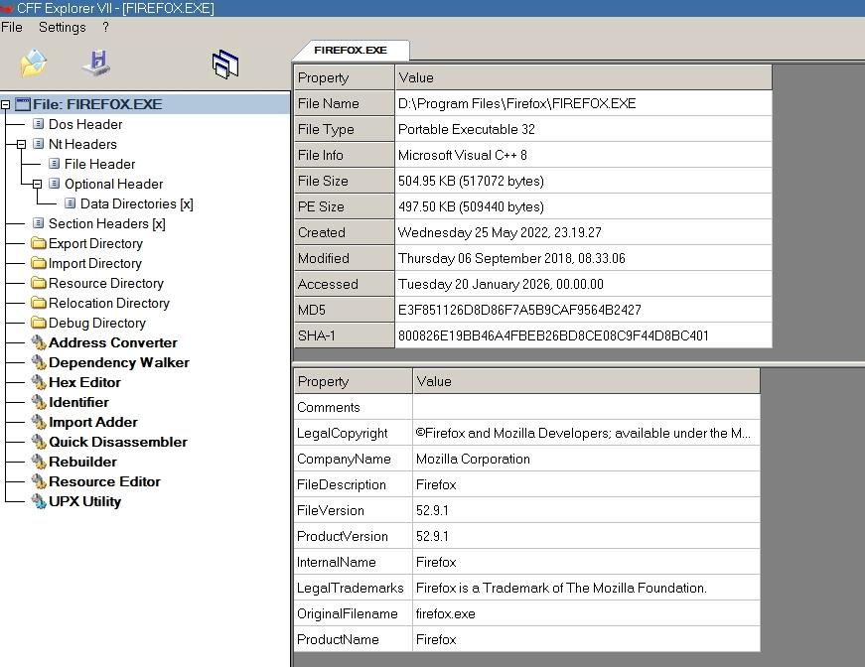Screen dimensions: 865x667
Task: Collapse the Nt Headers tree node
Action: coord(22,144)
